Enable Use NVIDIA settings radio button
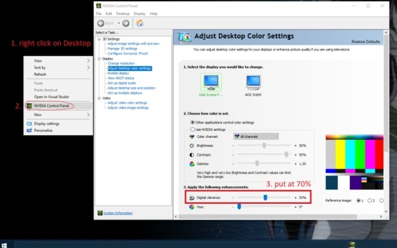 (x=193, y=129)
